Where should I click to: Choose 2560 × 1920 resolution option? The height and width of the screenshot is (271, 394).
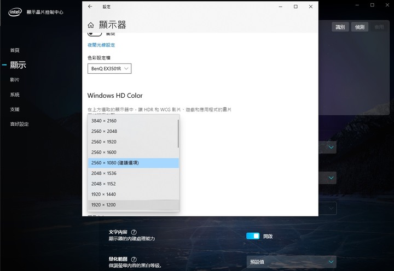(134, 142)
